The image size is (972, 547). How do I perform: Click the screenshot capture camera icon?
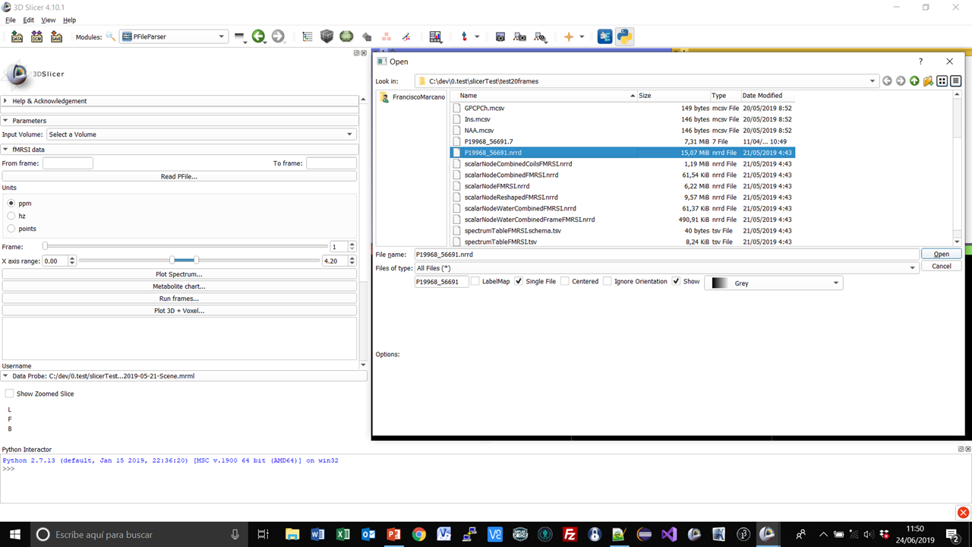click(500, 36)
